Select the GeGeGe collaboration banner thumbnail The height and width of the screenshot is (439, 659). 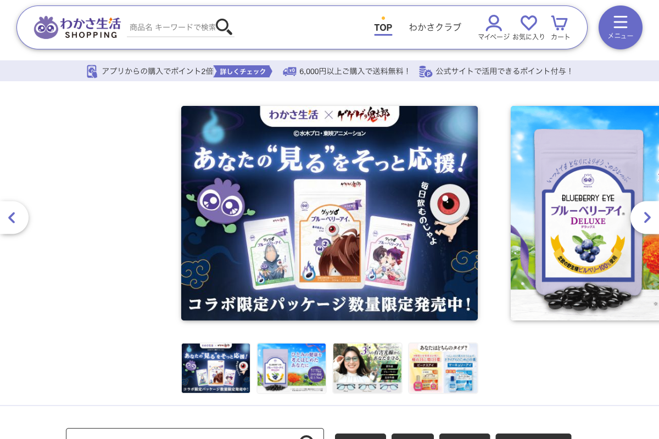click(x=216, y=368)
